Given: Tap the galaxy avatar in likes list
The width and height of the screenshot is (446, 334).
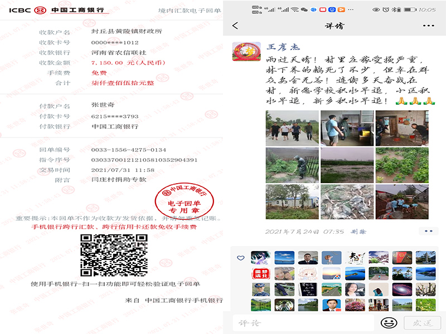Looking at the screenshot, I should coord(401,289).
